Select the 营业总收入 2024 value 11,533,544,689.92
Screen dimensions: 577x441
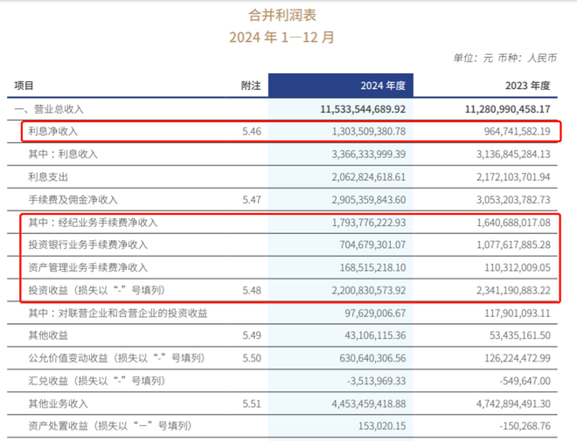click(363, 109)
